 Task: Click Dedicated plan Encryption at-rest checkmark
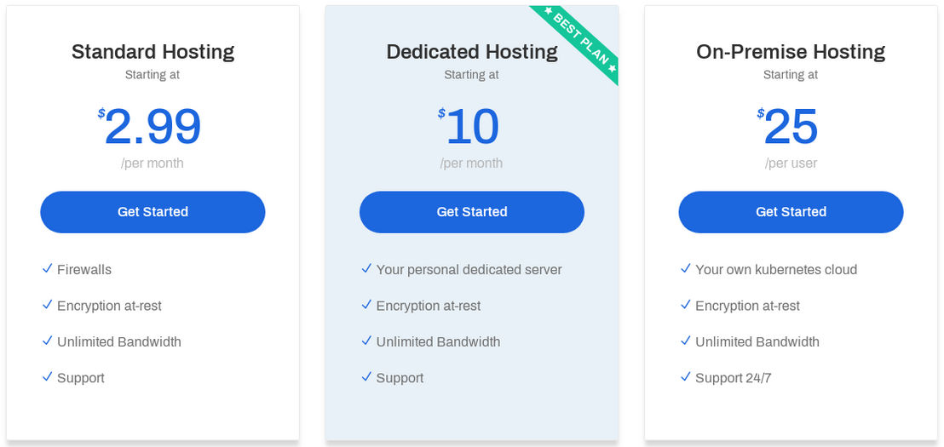(x=366, y=305)
